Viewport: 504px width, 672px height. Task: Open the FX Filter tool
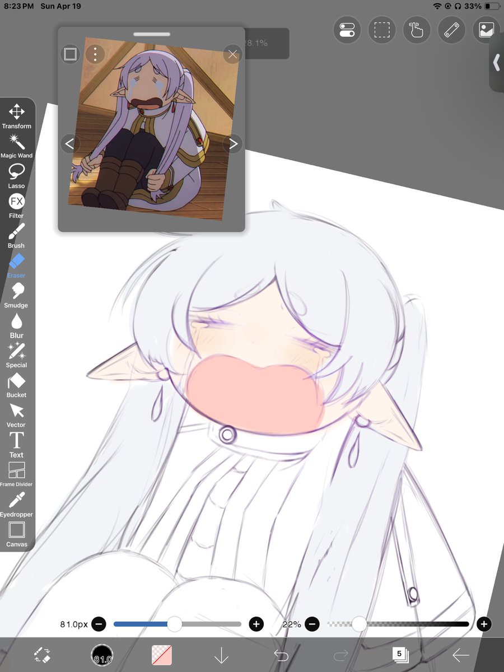(x=16, y=206)
